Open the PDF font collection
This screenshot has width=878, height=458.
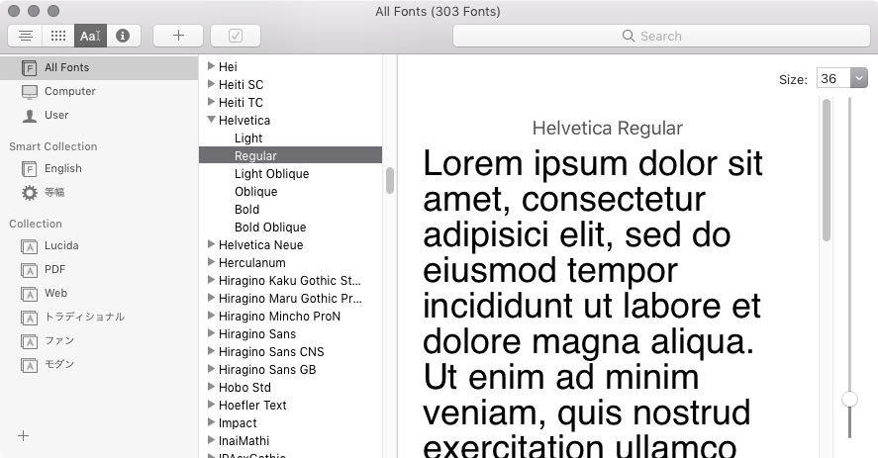[x=54, y=269]
